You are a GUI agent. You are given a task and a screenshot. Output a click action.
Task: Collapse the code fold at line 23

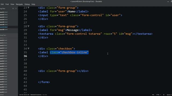click(28, 8)
